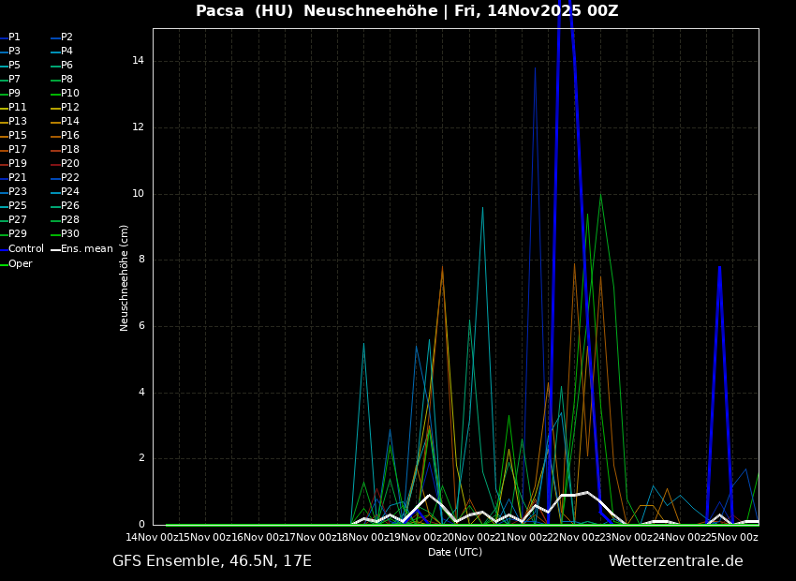Click the P12 legend label

tap(70, 108)
